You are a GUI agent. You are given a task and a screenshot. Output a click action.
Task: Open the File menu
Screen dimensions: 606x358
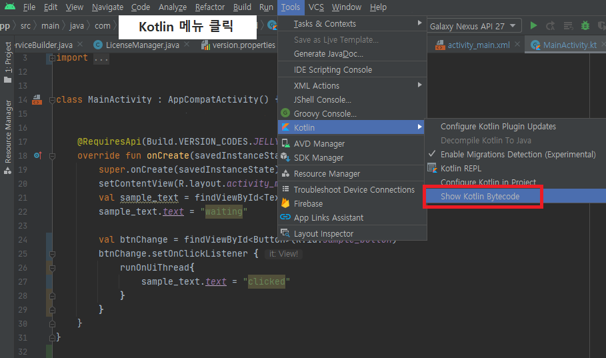click(29, 7)
